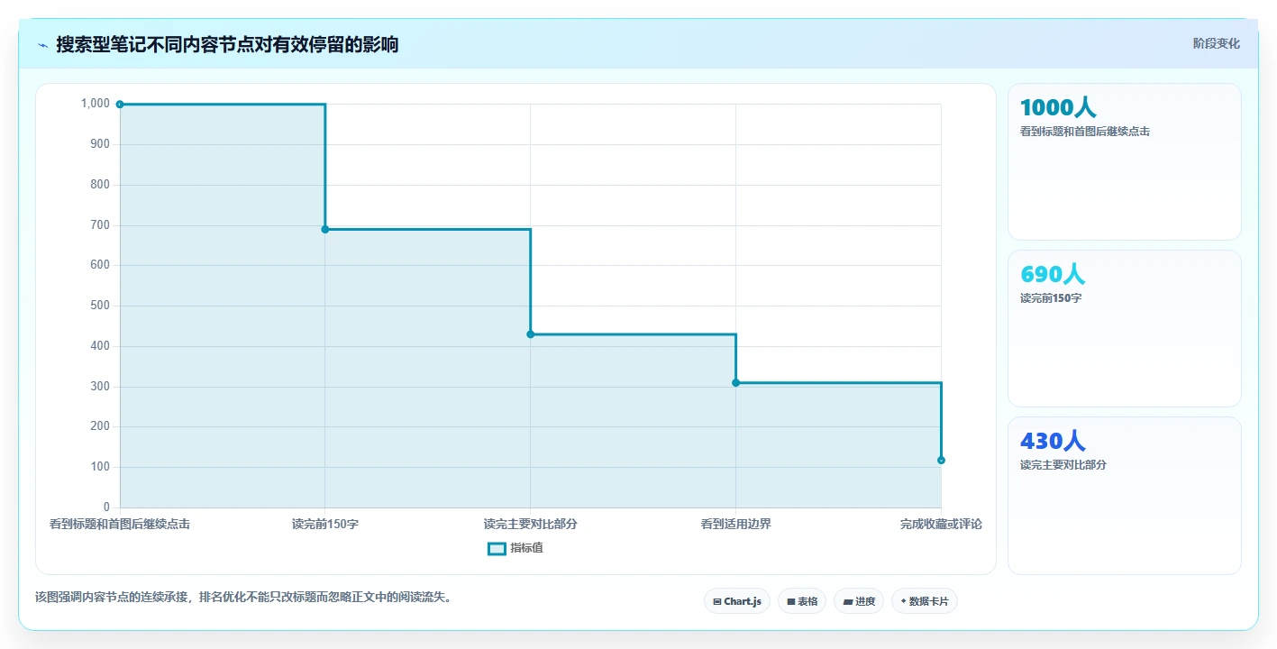Select the Chart.js tag
Screen dimensions: 1277x649
[736, 601]
